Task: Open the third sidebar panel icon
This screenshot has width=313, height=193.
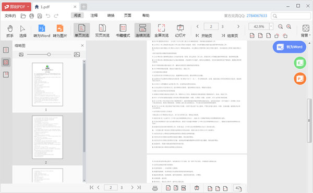Action: pos(6,74)
